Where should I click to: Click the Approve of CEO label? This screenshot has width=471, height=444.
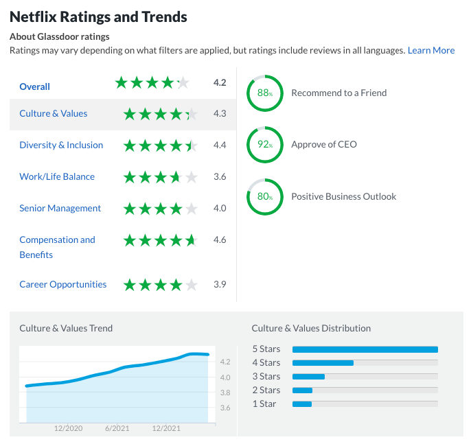(324, 144)
